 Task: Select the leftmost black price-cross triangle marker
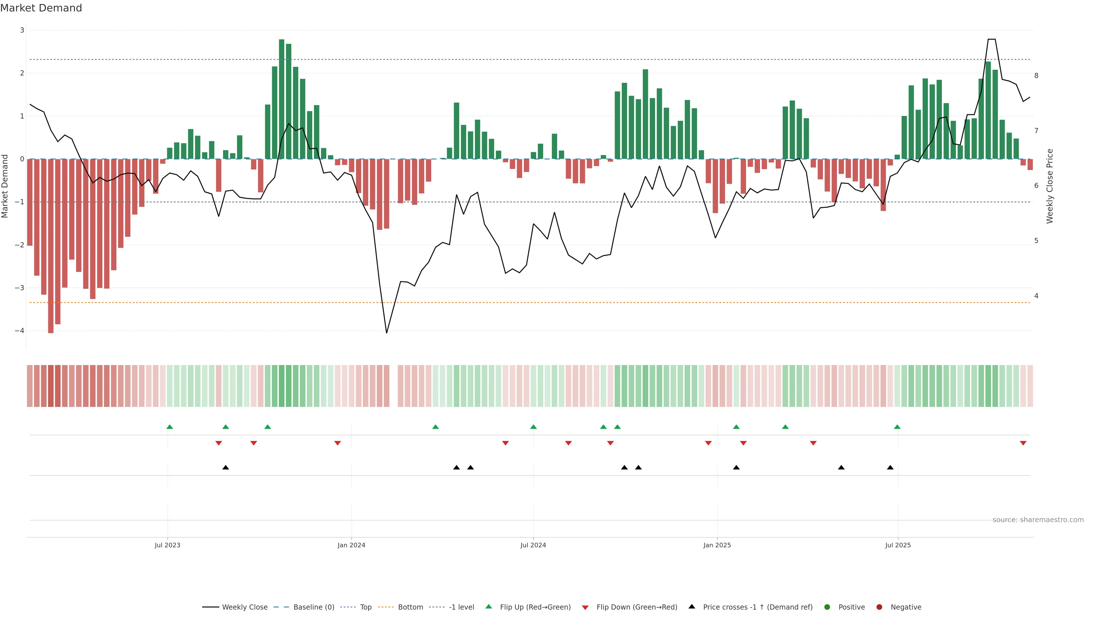click(x=226, y=468)
